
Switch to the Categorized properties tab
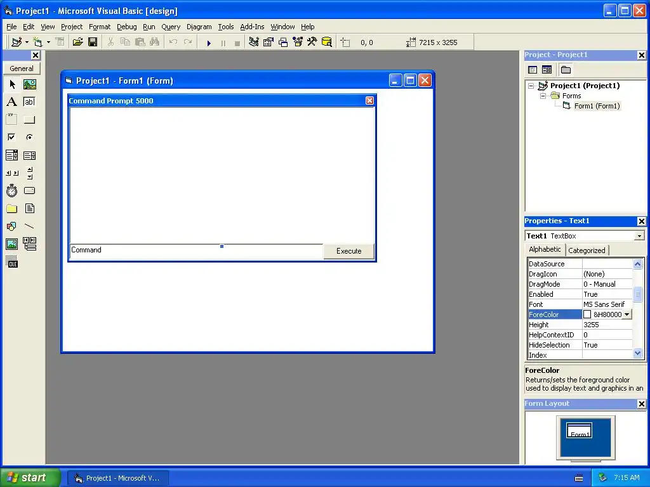[x=587, y=250]
